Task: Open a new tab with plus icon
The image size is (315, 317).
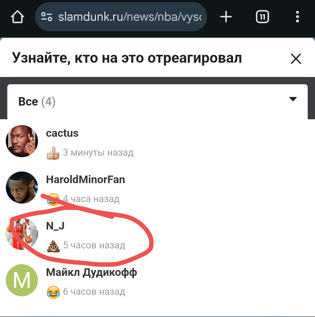Action: tap(226, 17)
